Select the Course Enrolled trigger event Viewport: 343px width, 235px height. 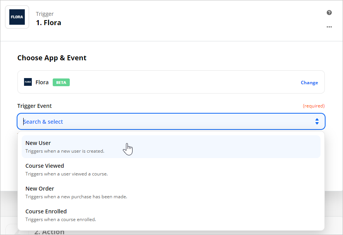coord(171,215)
